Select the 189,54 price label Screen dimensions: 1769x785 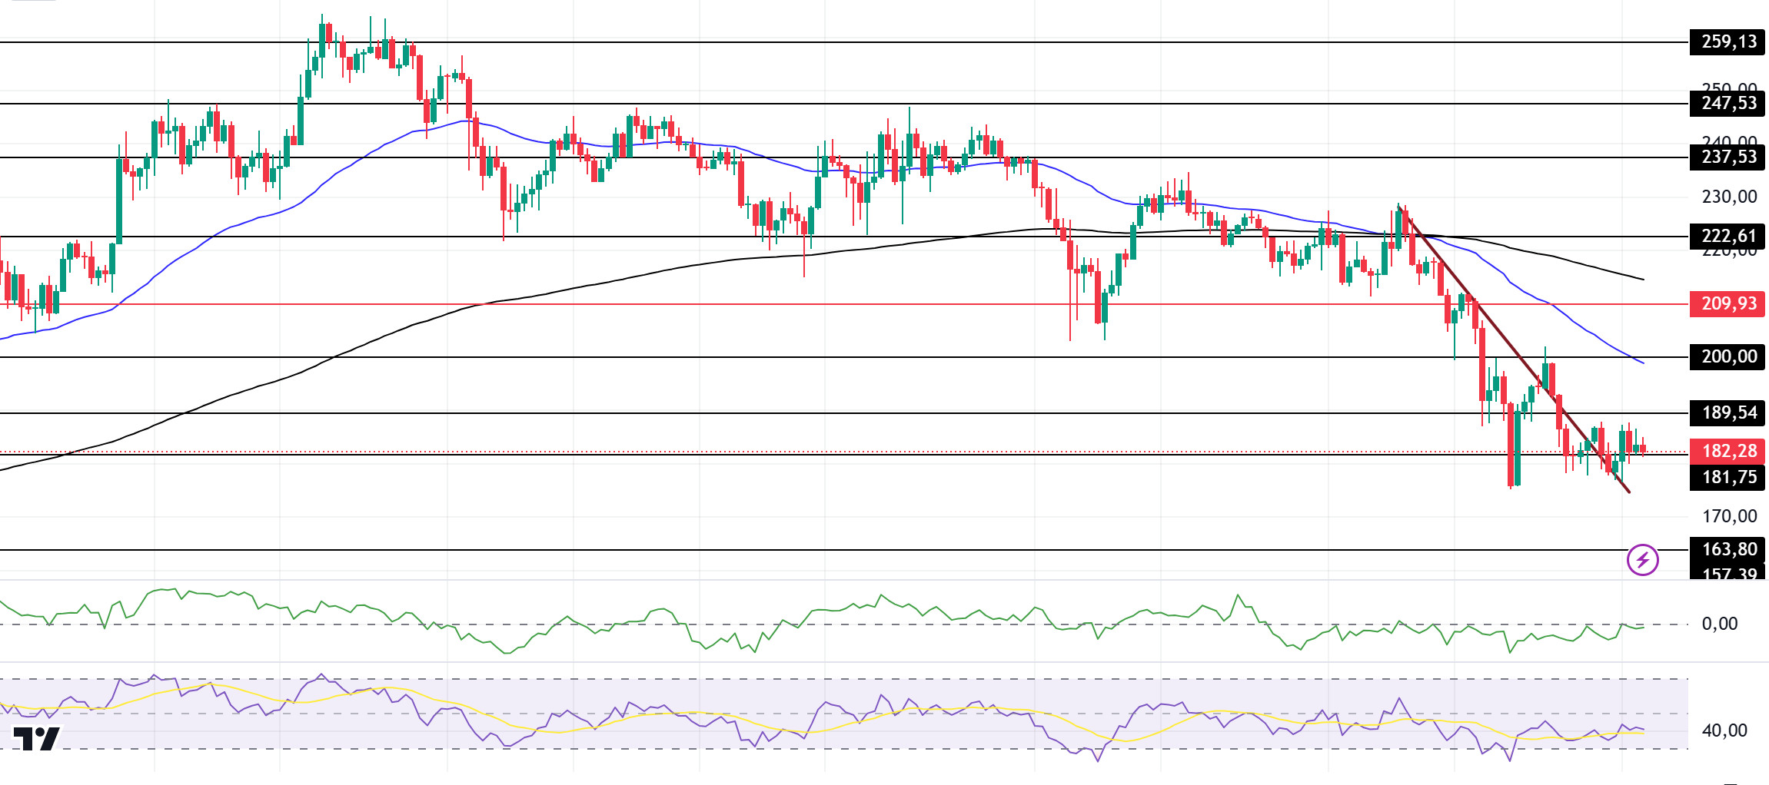coord(1727,412)
